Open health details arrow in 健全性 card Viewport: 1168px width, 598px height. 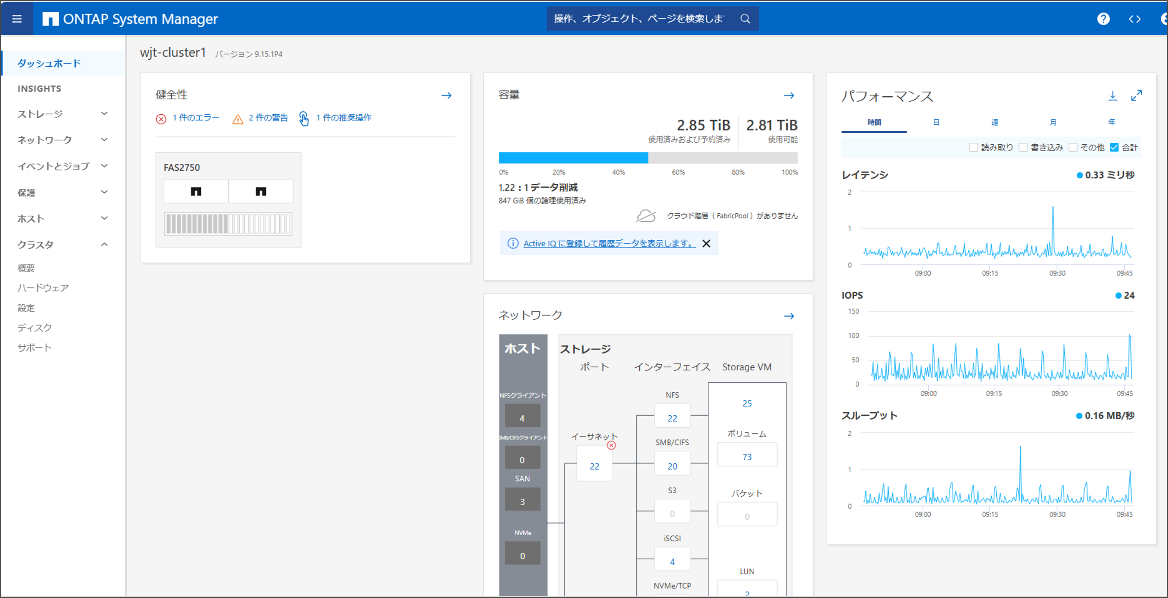pos(446,95)
